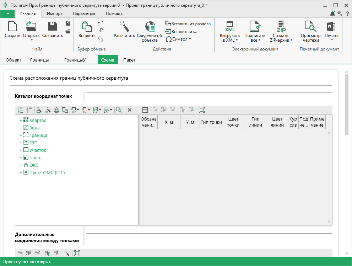Click the Сохранить floppy disk icon
352x266 pixels.
pos(52,27)
